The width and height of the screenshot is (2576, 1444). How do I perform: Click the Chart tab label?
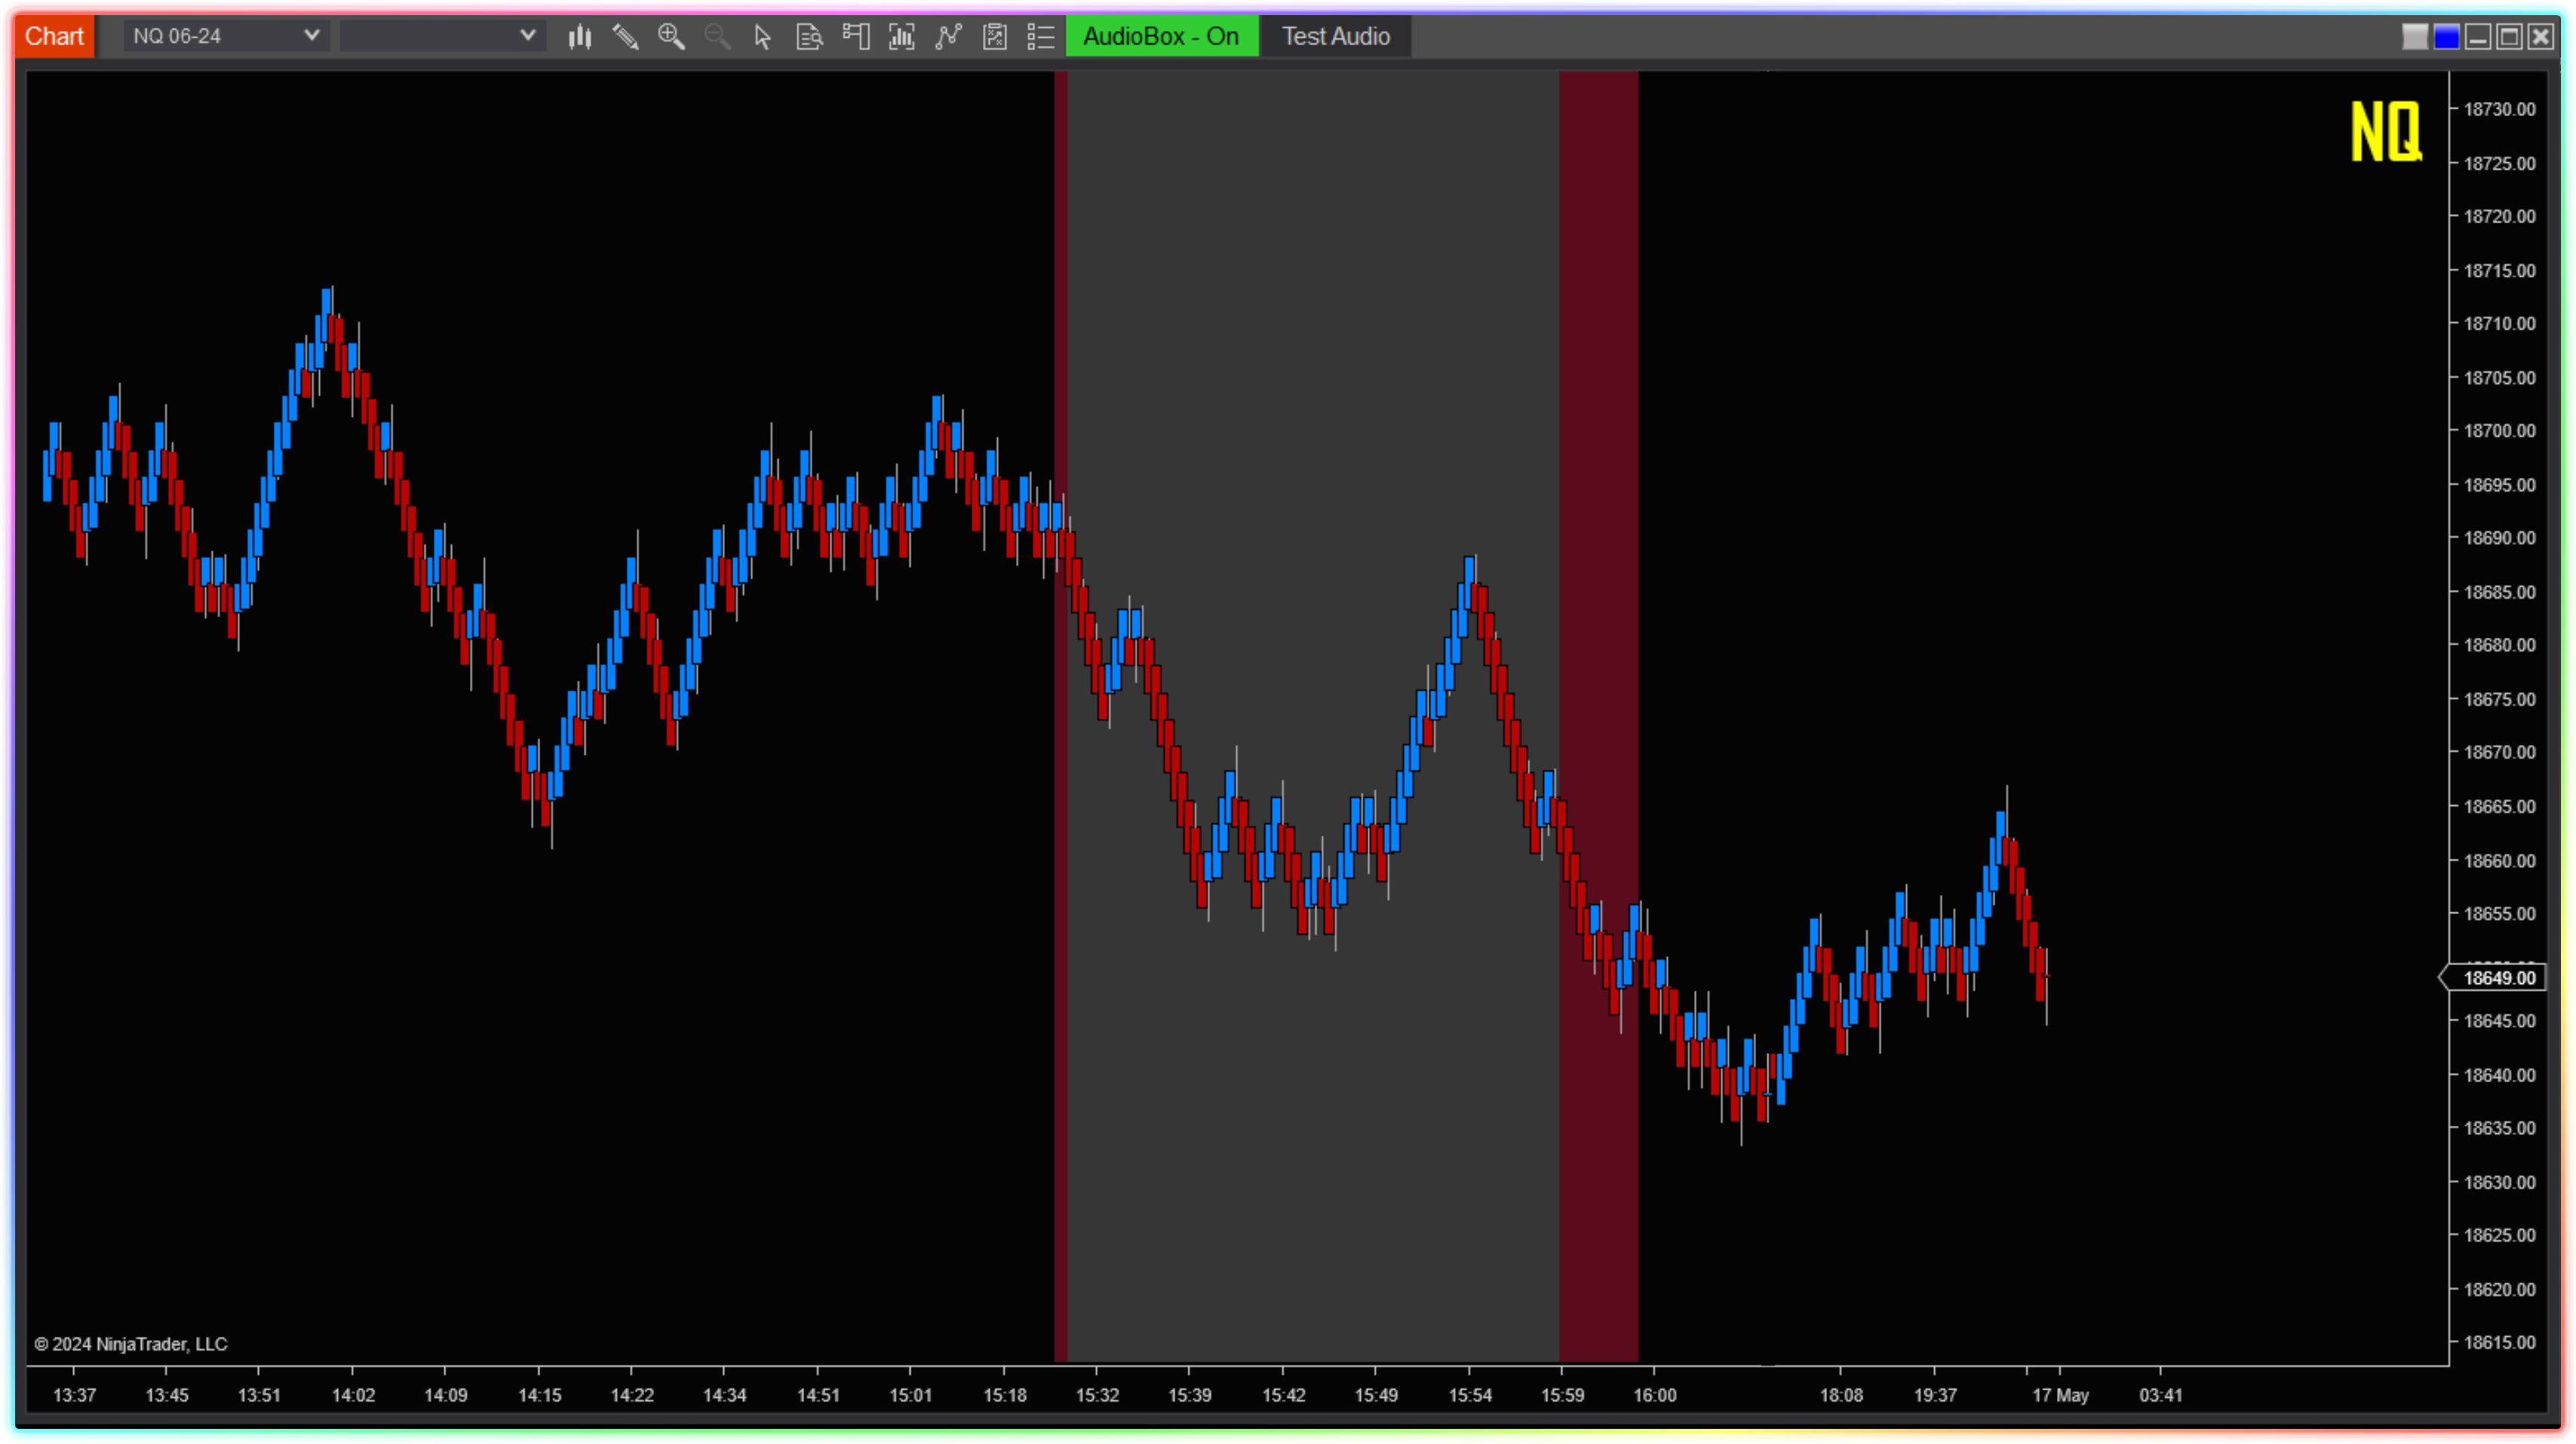point(54,37)
